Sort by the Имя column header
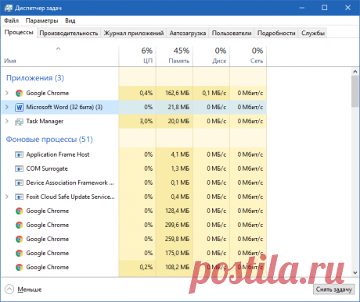The height and width of the screenshot is (302, 360). 59,56
